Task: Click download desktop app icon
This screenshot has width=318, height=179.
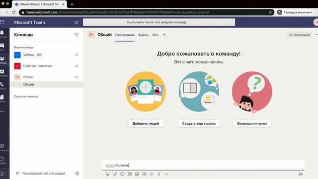Action: (x=2, y=174)
